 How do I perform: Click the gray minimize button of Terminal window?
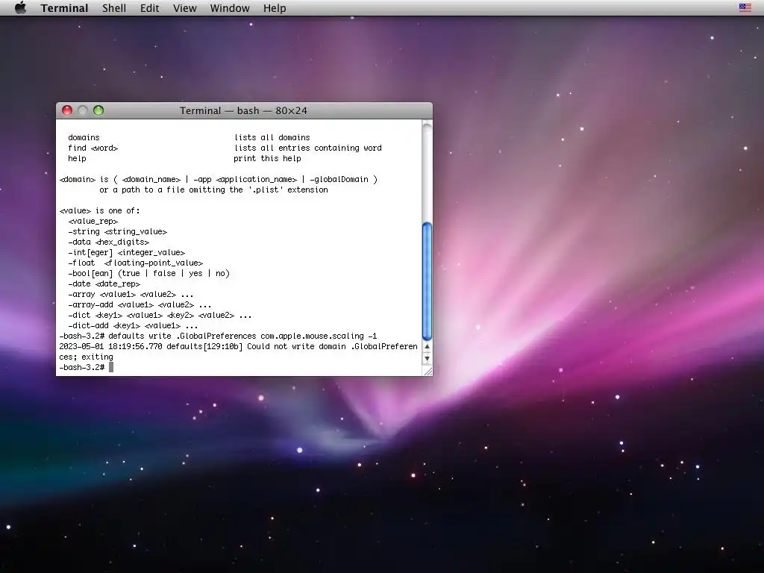click(83, 110)
